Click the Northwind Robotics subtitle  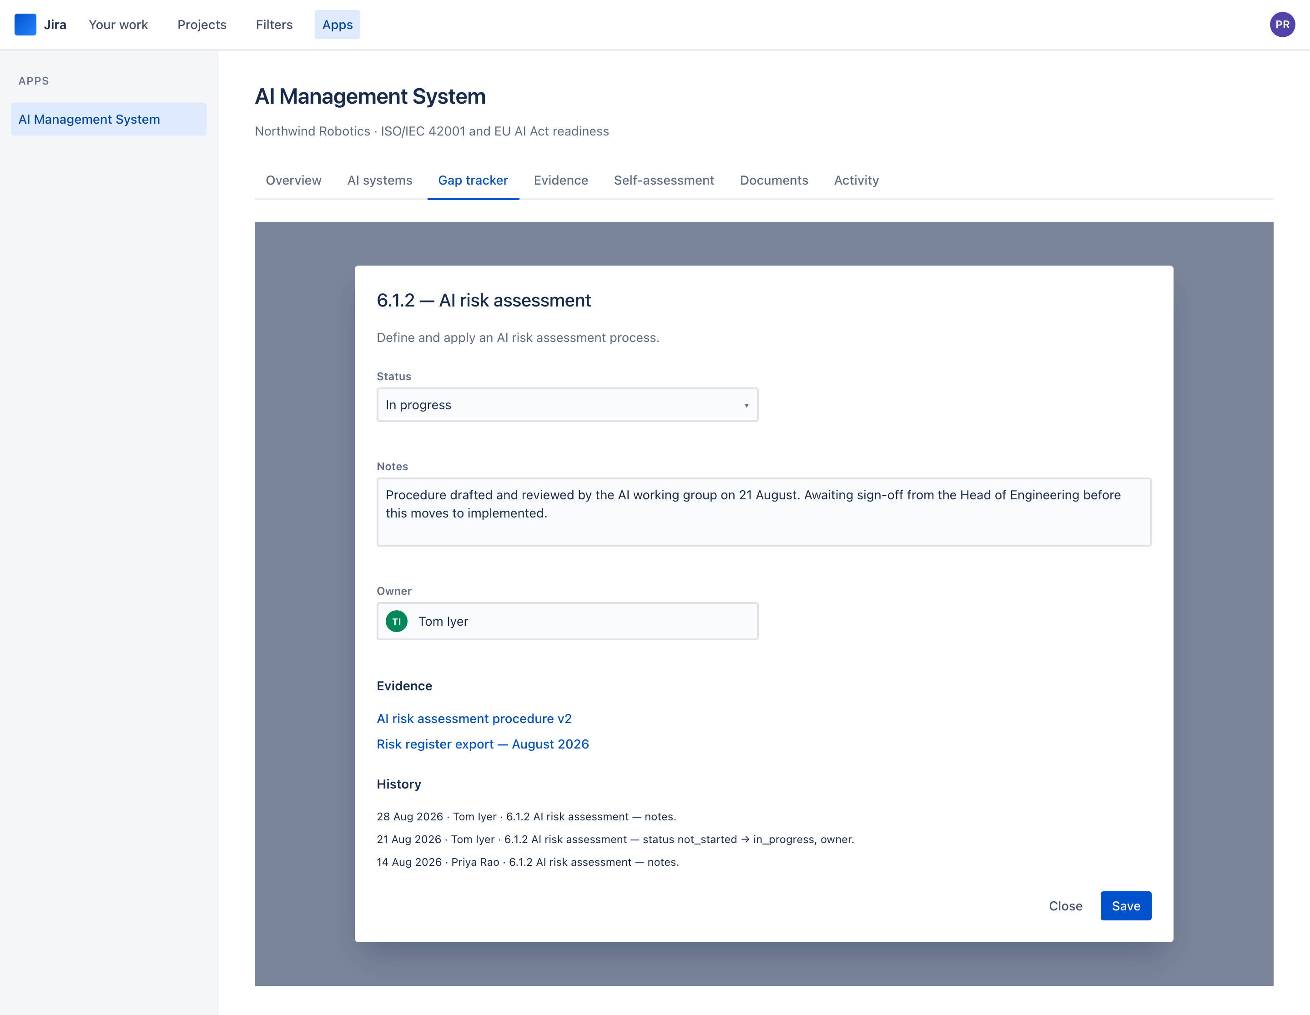pos(431,131)
